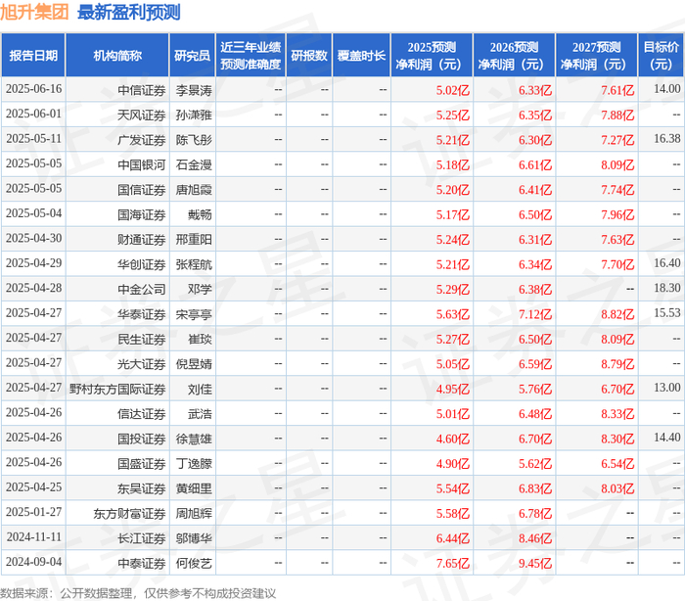Click the 2025预测净利润 column header
This screenshot has width=685, height=601.
[432, 56]
